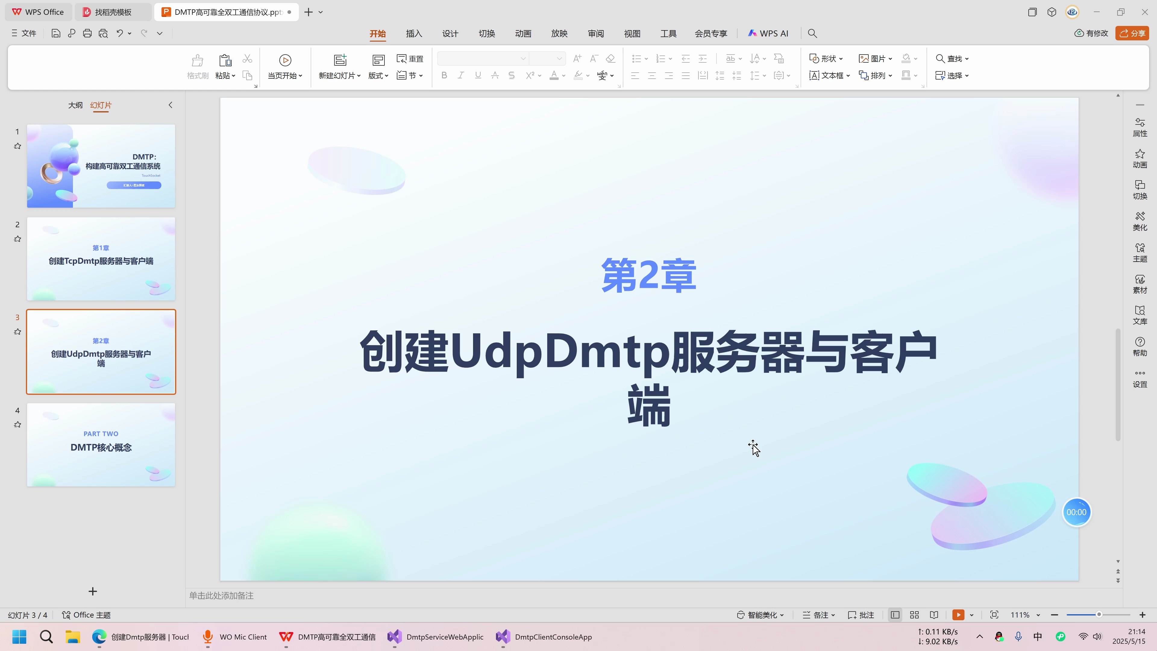Viewport: 1157px width, 651px height.
Task: Insert a new slide with 新建幻灯片
Action: (340, 67)
